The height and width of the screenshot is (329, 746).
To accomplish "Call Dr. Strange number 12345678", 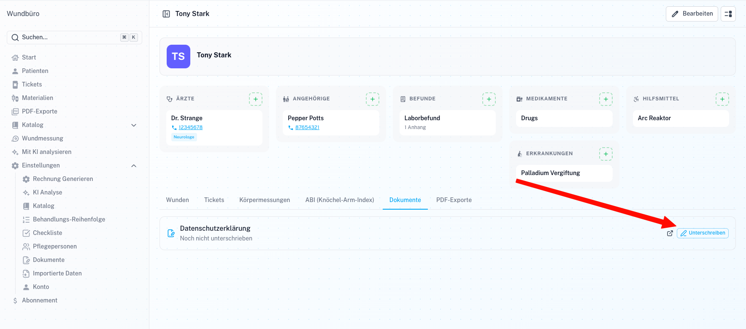I will click(191, 127).
